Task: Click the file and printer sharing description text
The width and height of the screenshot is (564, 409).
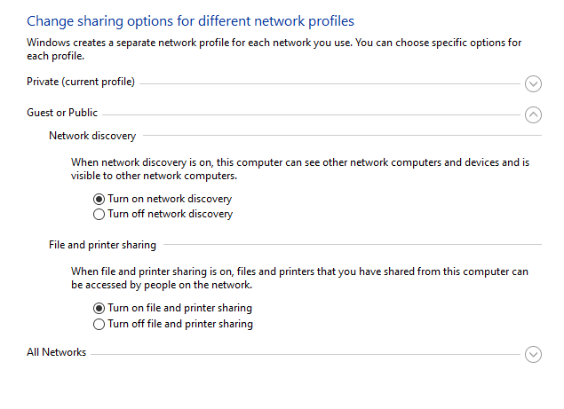Action: tap(299, 279)
